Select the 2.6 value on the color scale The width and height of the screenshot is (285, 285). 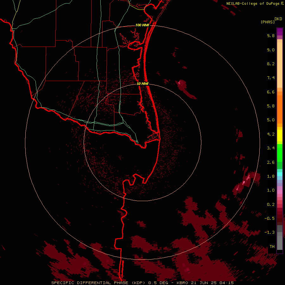point(271,162)
